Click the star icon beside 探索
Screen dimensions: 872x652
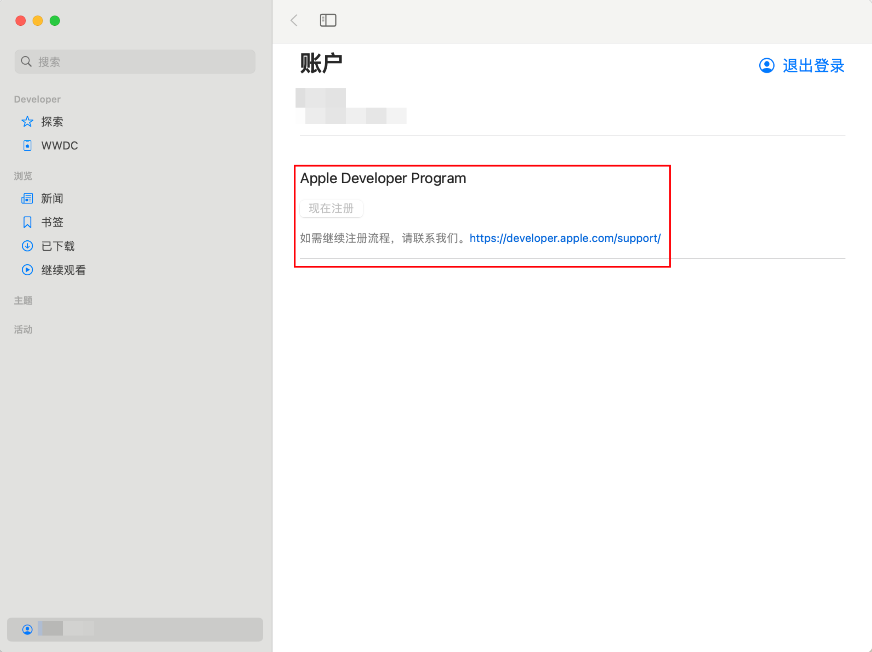[x=27, y=122]
